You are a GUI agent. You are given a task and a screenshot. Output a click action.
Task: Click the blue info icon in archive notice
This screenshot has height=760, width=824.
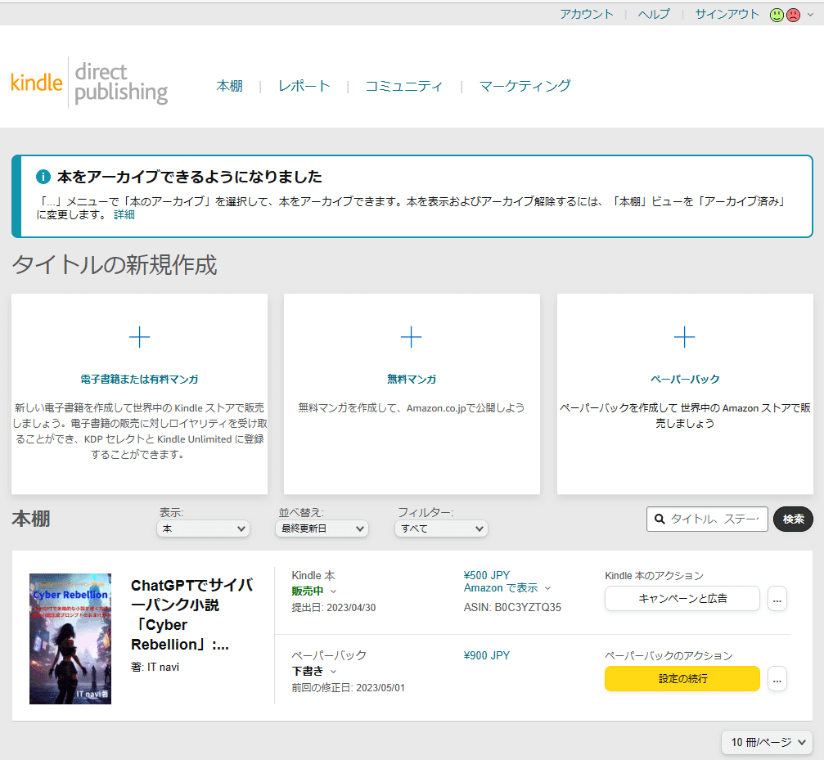click(x=43, y=177)
